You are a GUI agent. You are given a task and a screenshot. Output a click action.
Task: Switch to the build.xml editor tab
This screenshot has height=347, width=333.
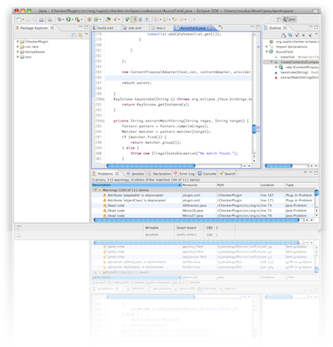pyautogui.click(x=106, y=28)
